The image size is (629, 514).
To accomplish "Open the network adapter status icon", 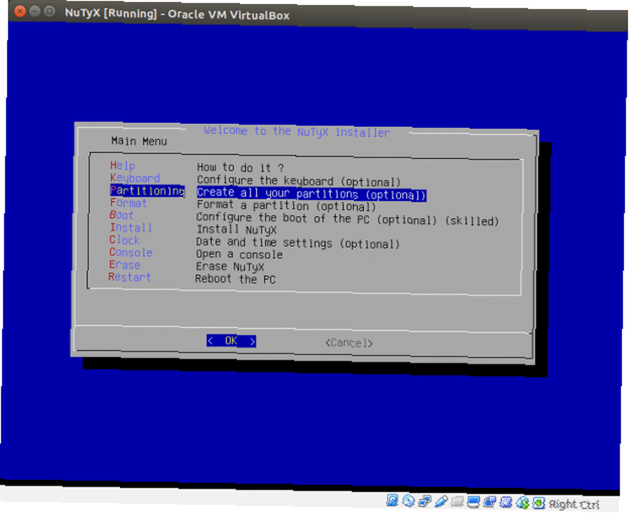I will 425,501.
